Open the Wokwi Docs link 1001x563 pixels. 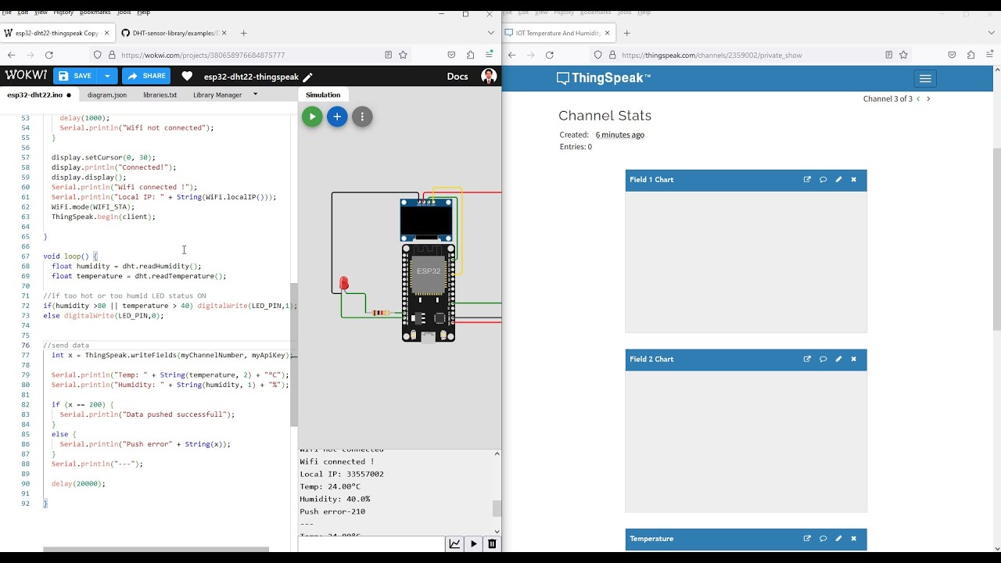coord(457,77)
